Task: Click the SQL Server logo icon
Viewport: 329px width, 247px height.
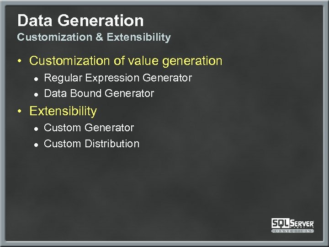Action: (x=292, y=224)
